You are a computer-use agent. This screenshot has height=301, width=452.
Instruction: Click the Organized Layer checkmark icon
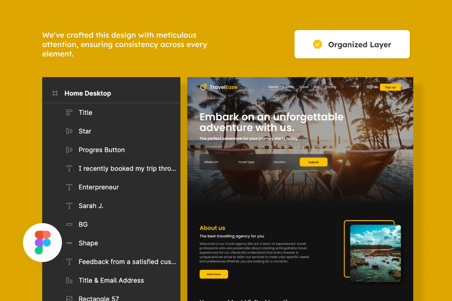point(318,44)
